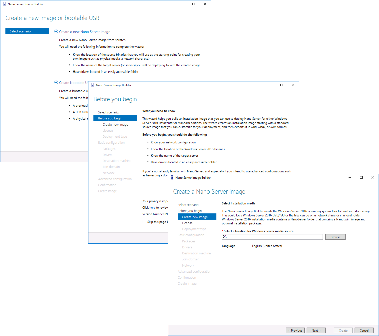Image resolution: width=379 pixels, height=336 pixels.
Task: Select Destination machine step in middle window
Action: point(117,161)
